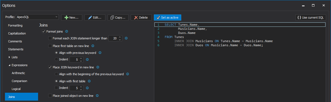Expand the Lists tree item
The width and height of the screenshot is (331, 102).
pos(9,57)
